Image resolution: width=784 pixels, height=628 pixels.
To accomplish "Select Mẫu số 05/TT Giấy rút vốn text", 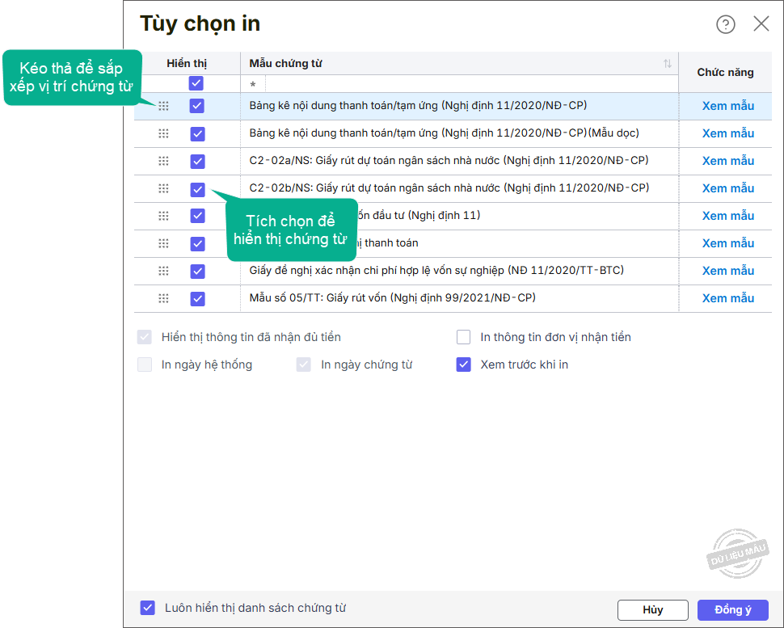I will pyautogui.click(x=393, y=298).
